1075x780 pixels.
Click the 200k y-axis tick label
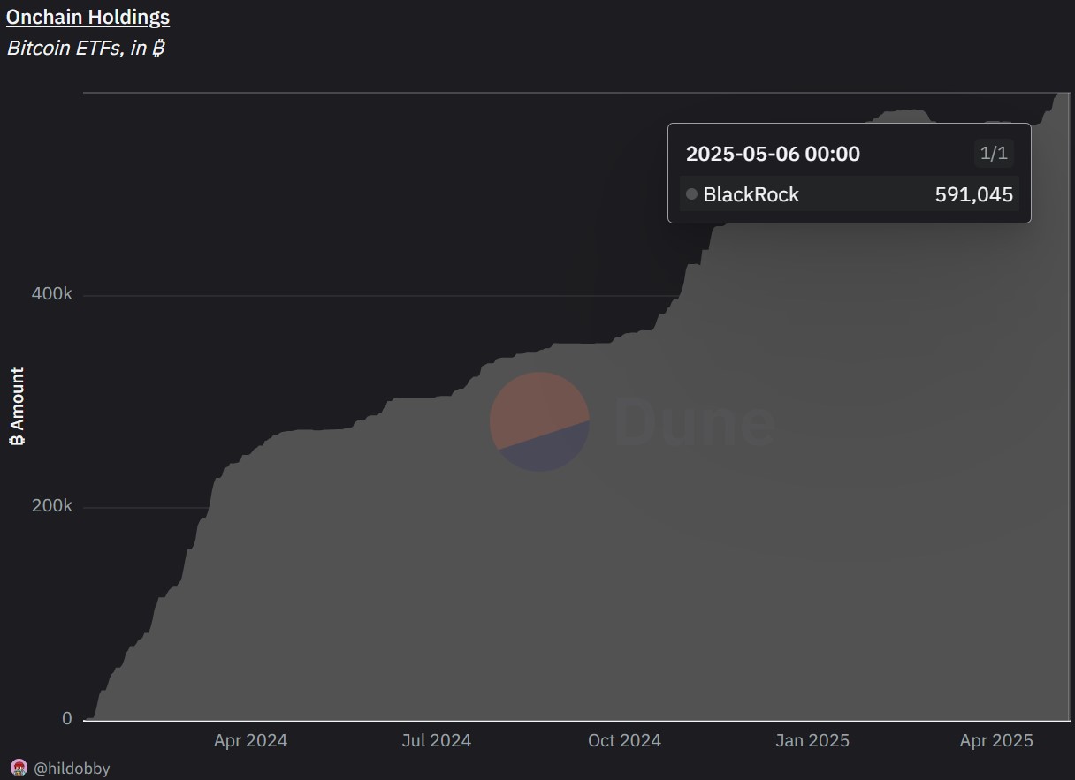pyautogui.click(x=51, y=506)
